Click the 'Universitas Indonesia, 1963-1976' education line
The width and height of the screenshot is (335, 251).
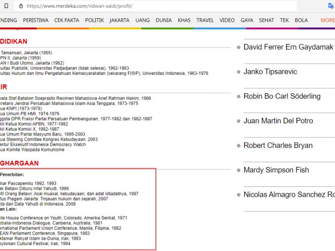[104, 73]
